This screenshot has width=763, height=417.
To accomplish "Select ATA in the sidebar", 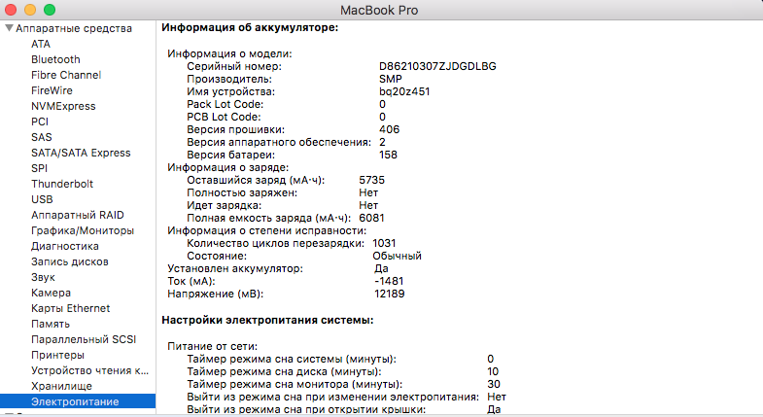I will click(x=41, y=44).
